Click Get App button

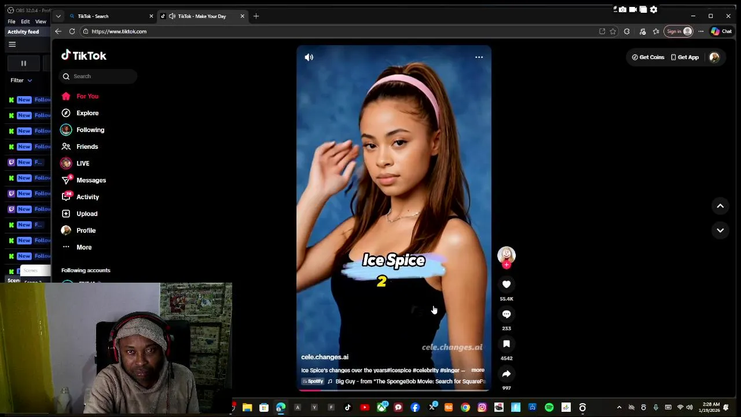point(685,57)
